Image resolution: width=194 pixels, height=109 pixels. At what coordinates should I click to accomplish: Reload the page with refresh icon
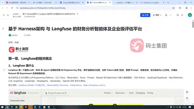click(x=12, y=8)
